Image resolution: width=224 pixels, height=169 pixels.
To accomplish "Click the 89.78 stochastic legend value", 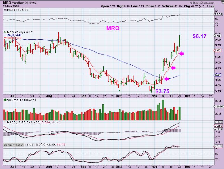I will point(61,145).
